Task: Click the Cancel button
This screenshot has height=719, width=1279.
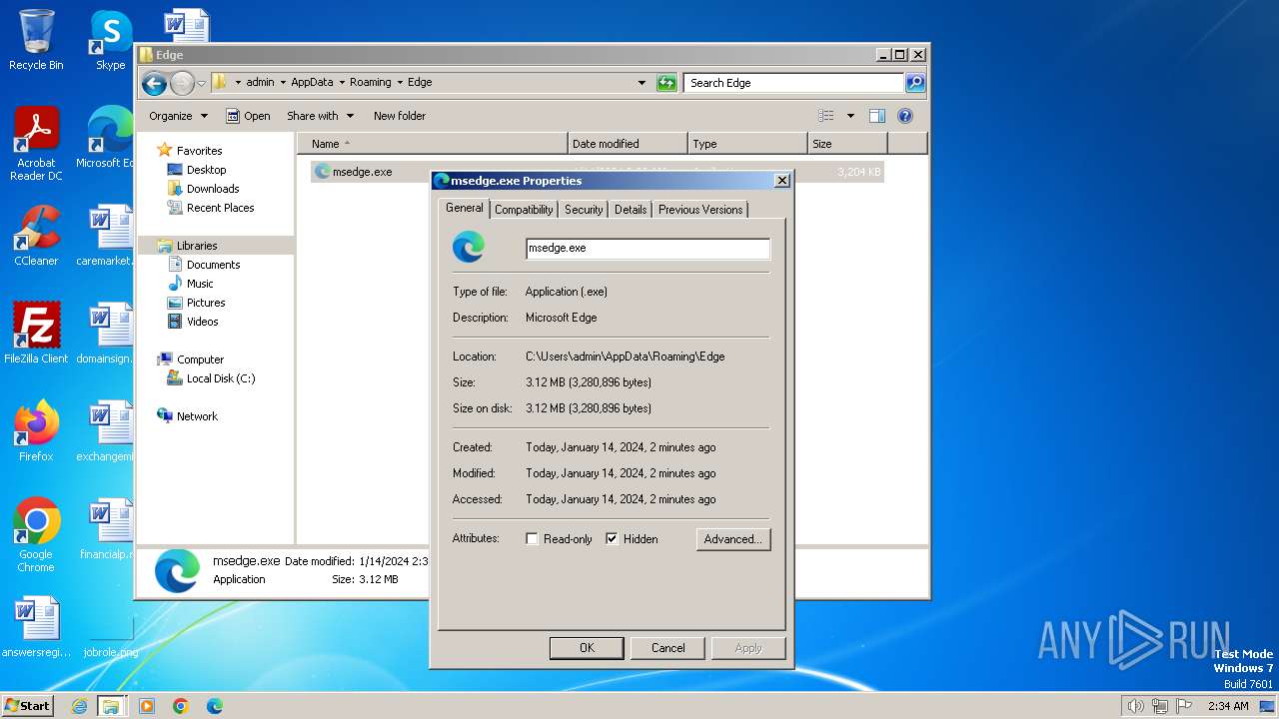Action: click(667, 648)
